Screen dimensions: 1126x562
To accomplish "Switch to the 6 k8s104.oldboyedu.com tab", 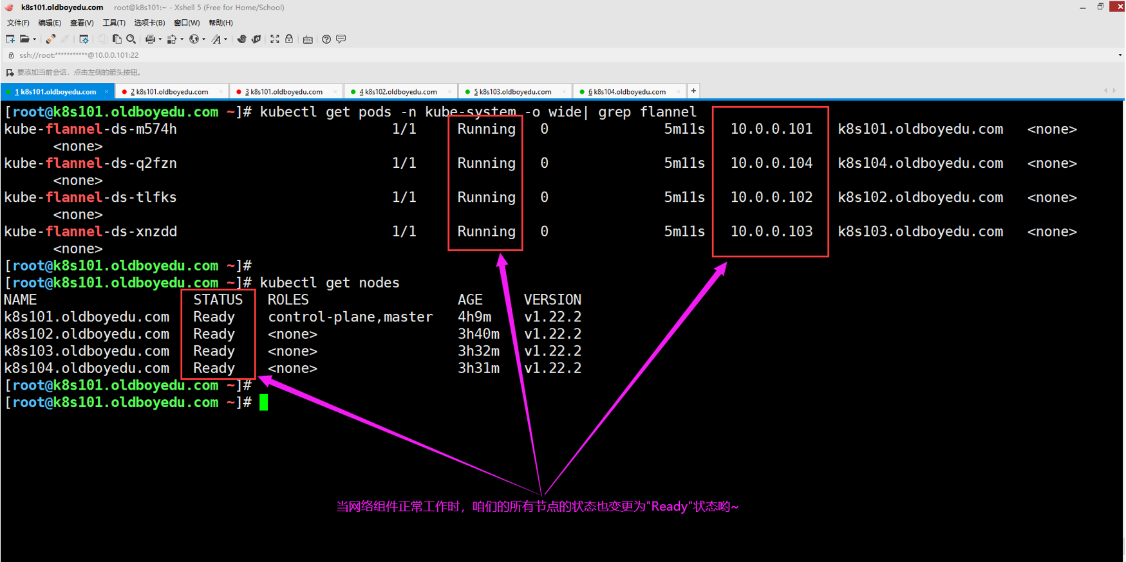I will pyautogui.click(x=626, y=92).
